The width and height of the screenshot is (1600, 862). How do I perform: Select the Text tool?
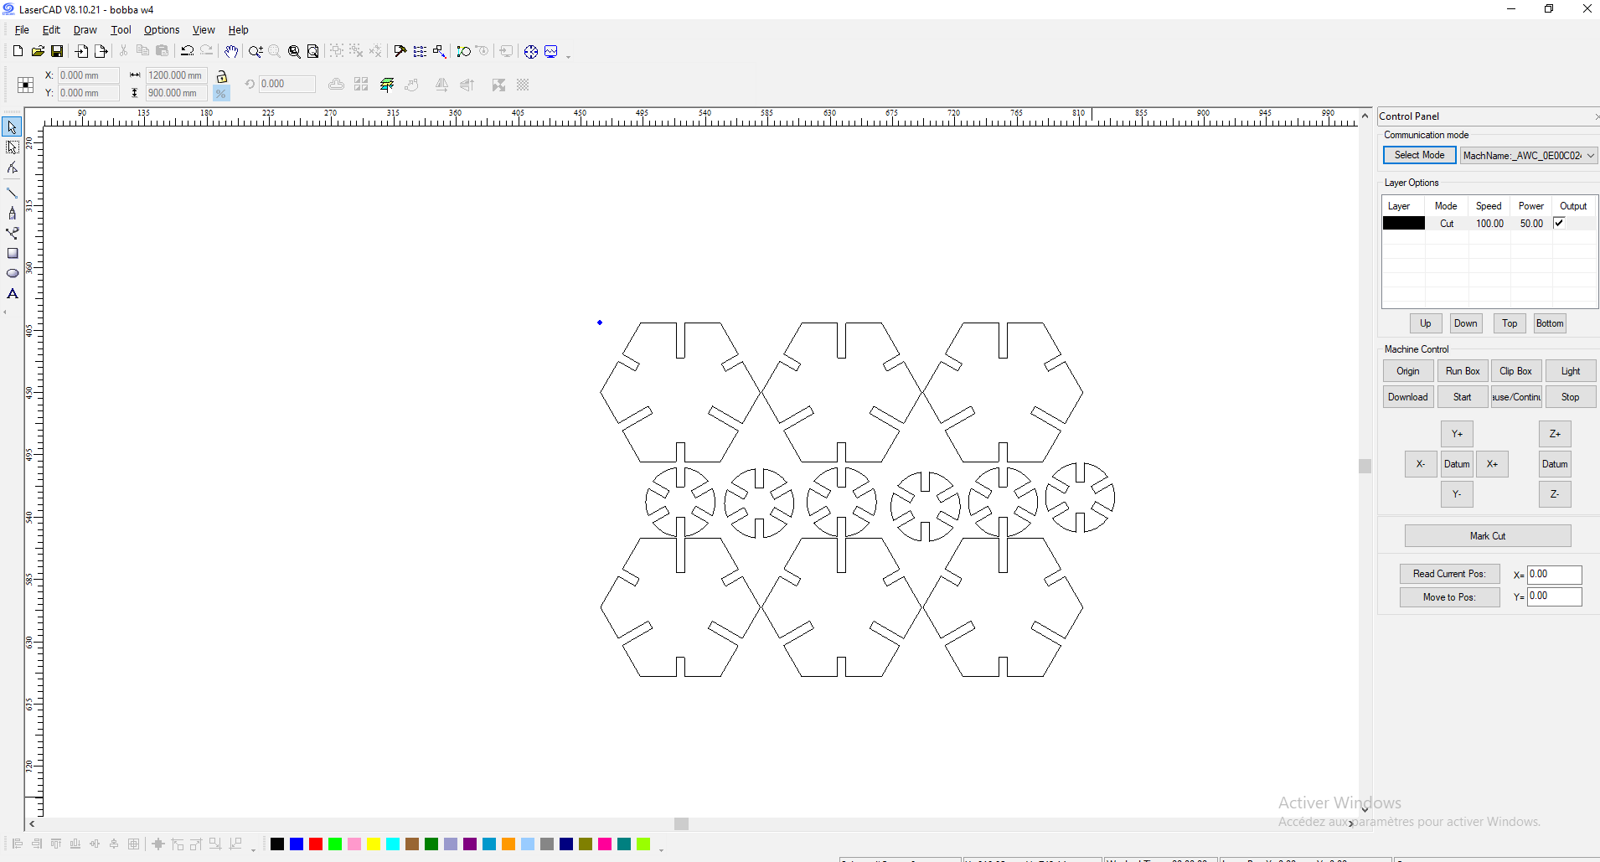coord(13,293)
